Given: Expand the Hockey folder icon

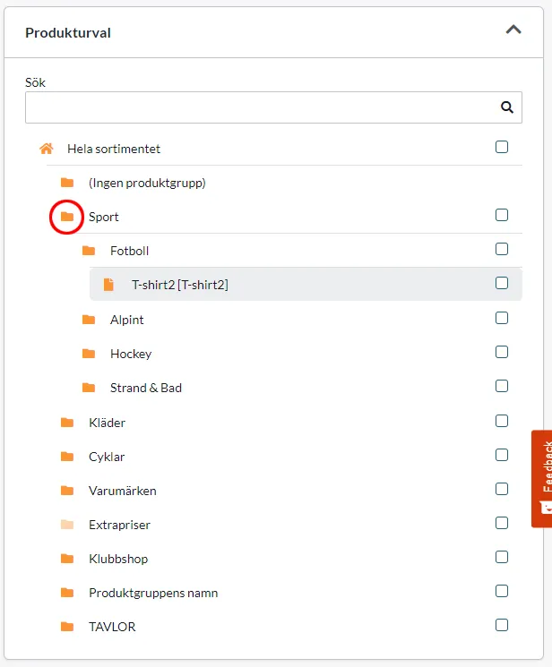Looking at the screenshot, I should [x=89, y=354].
